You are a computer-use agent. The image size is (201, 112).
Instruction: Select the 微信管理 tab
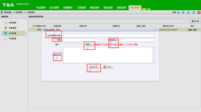point(135,8)
